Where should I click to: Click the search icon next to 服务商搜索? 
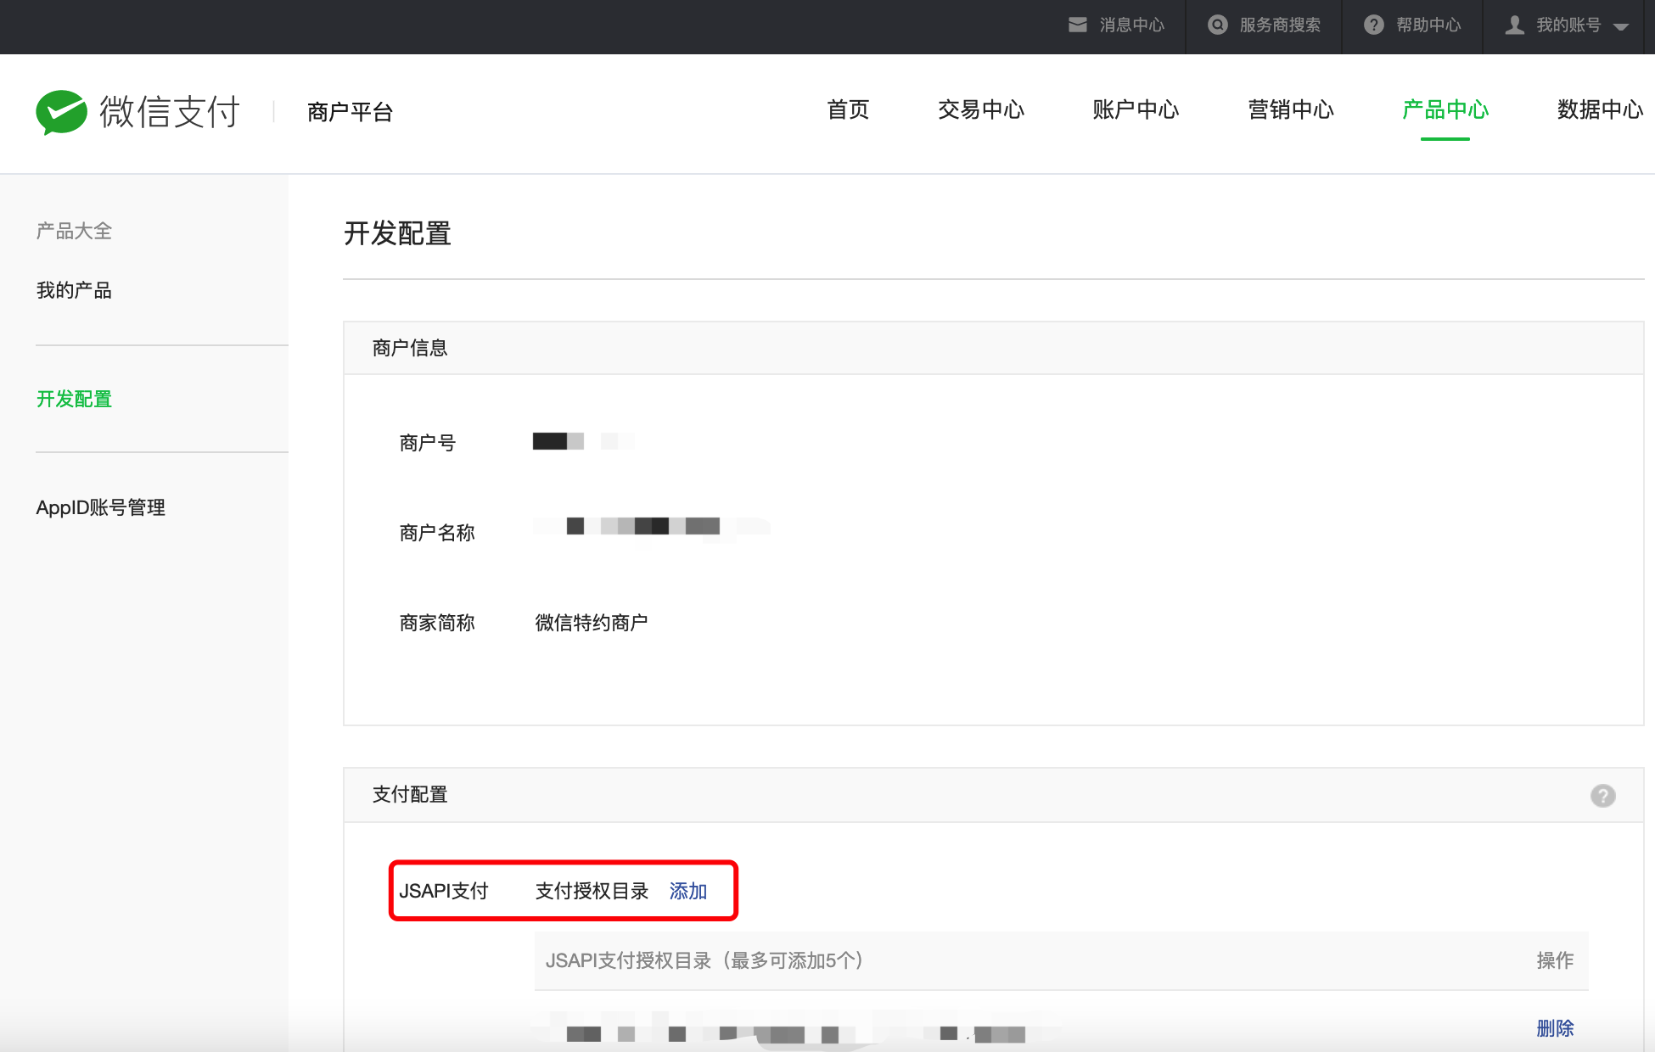click(x=1218, y=25)
